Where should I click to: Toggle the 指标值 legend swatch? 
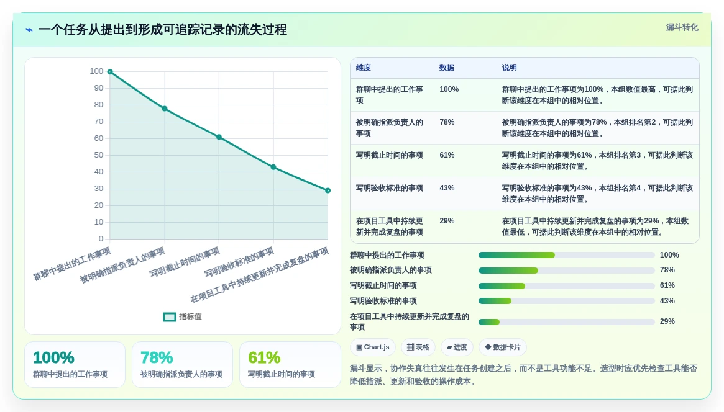click(x=170, y=317)
